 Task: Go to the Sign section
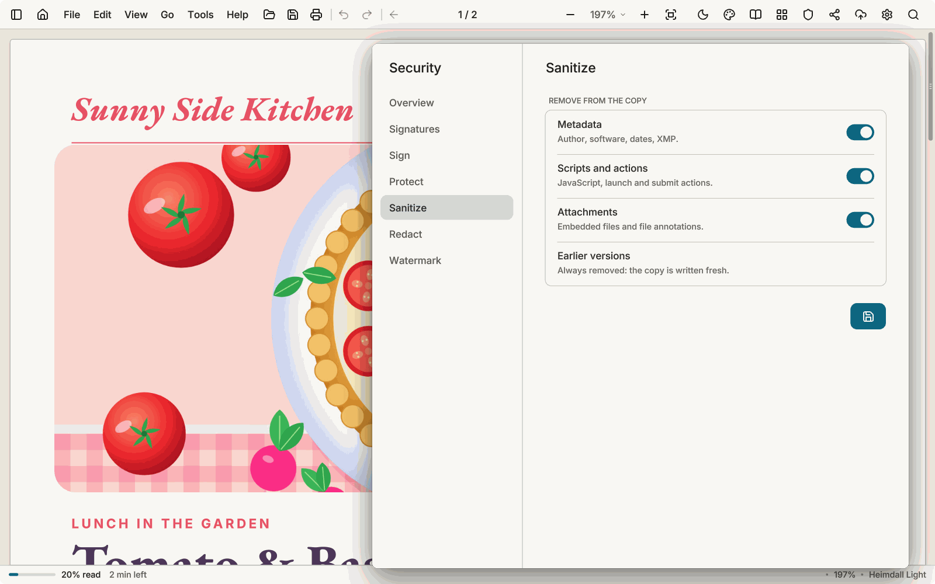(x=446, y=155)
